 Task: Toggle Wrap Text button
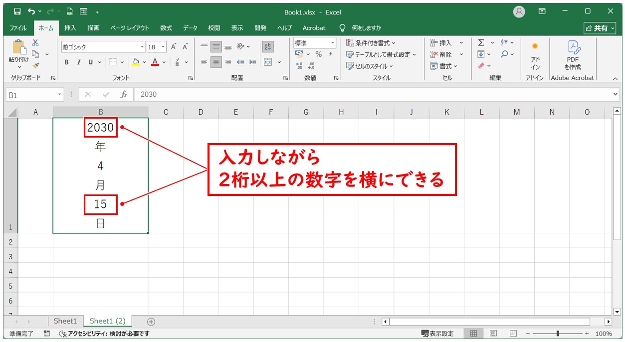tap(268, 46)
